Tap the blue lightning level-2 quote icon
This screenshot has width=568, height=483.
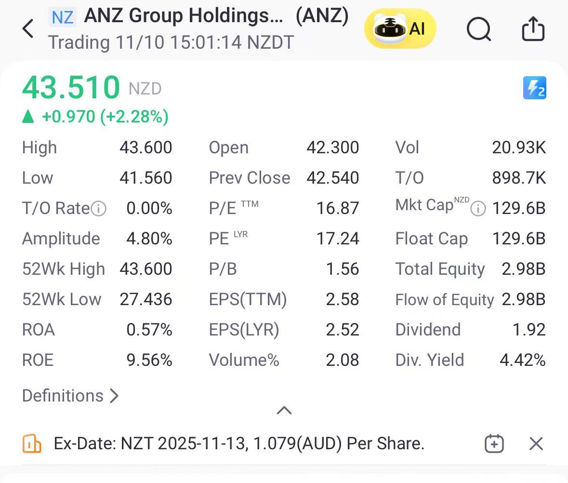pyautogui.click(x=534, y=88)
